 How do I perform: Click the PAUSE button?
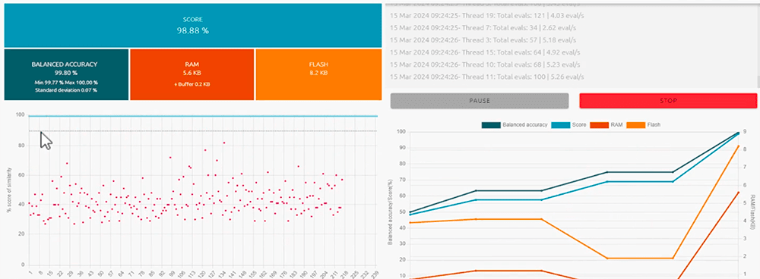pyautogui.click(x=480, y=101)
